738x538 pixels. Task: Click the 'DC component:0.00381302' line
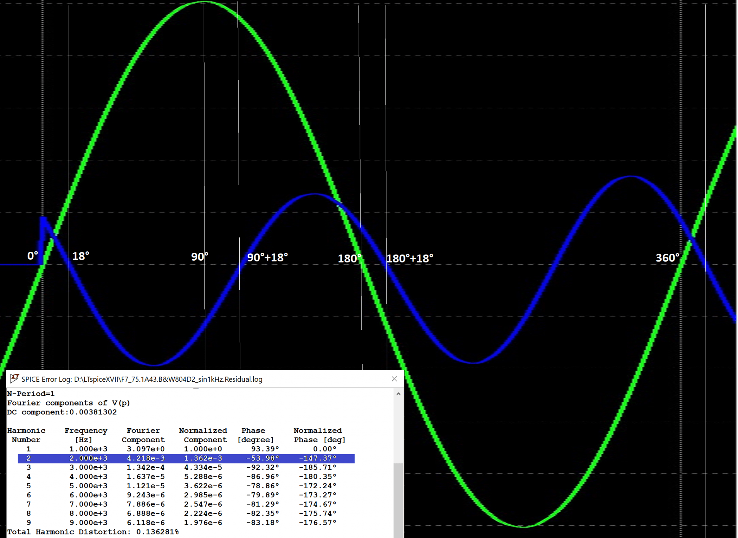[62, 412]
